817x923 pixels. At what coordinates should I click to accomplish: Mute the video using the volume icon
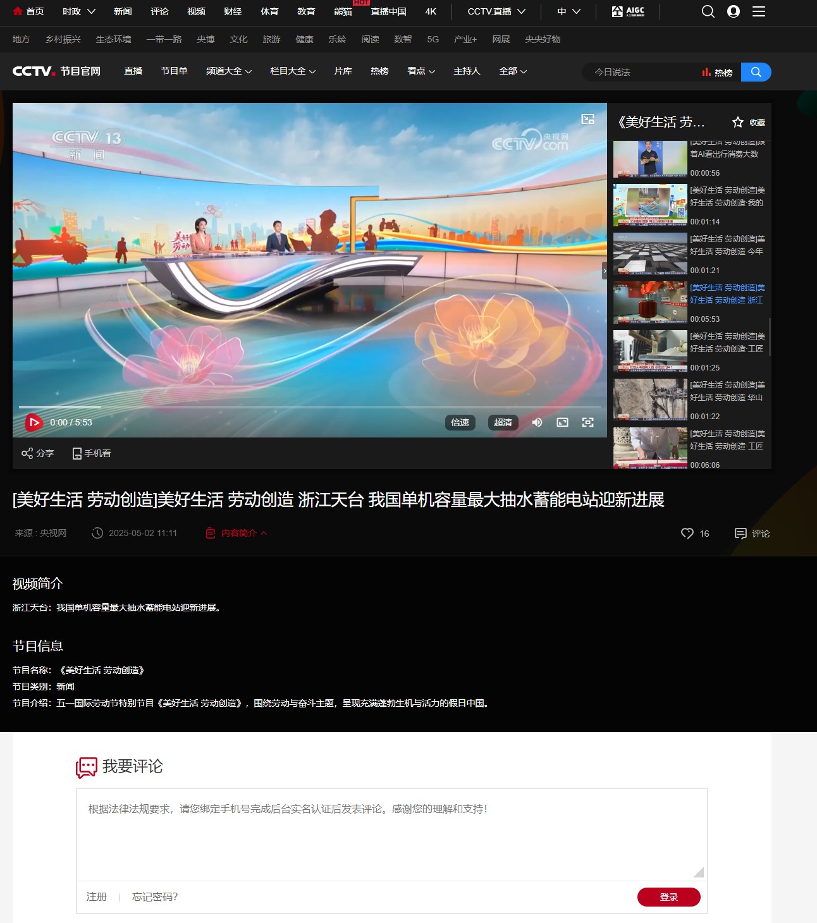(537, 422)
